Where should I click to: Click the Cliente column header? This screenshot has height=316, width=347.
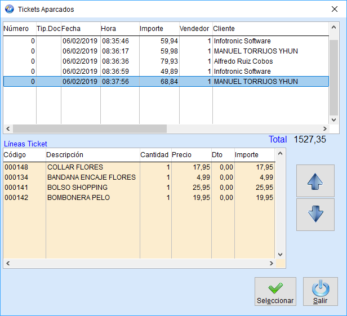[x=270, y=29]
